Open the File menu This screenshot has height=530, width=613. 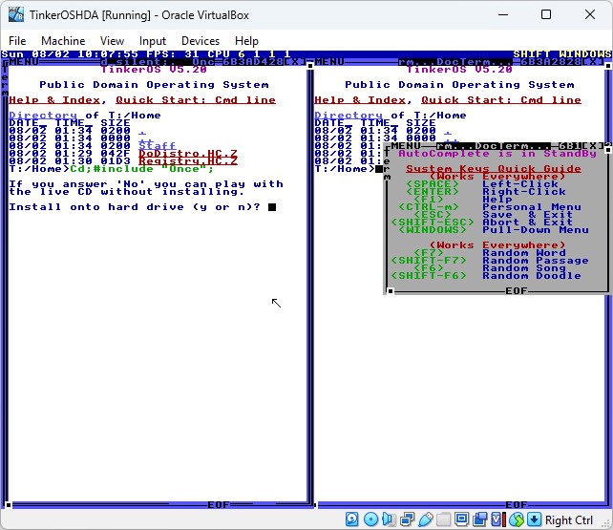tap(17, 41)
